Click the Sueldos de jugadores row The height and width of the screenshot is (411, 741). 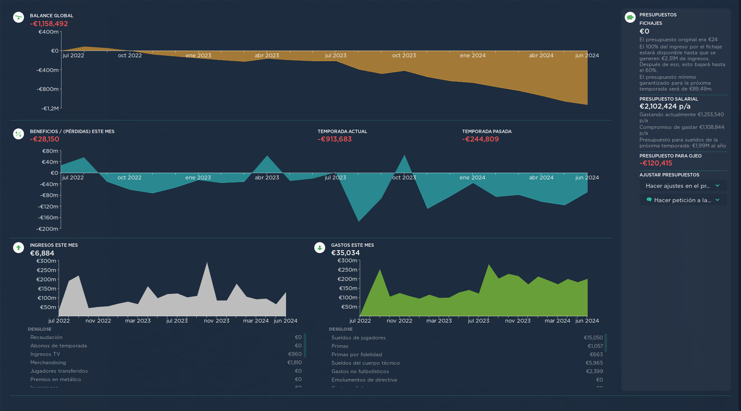tap(467, 338)
